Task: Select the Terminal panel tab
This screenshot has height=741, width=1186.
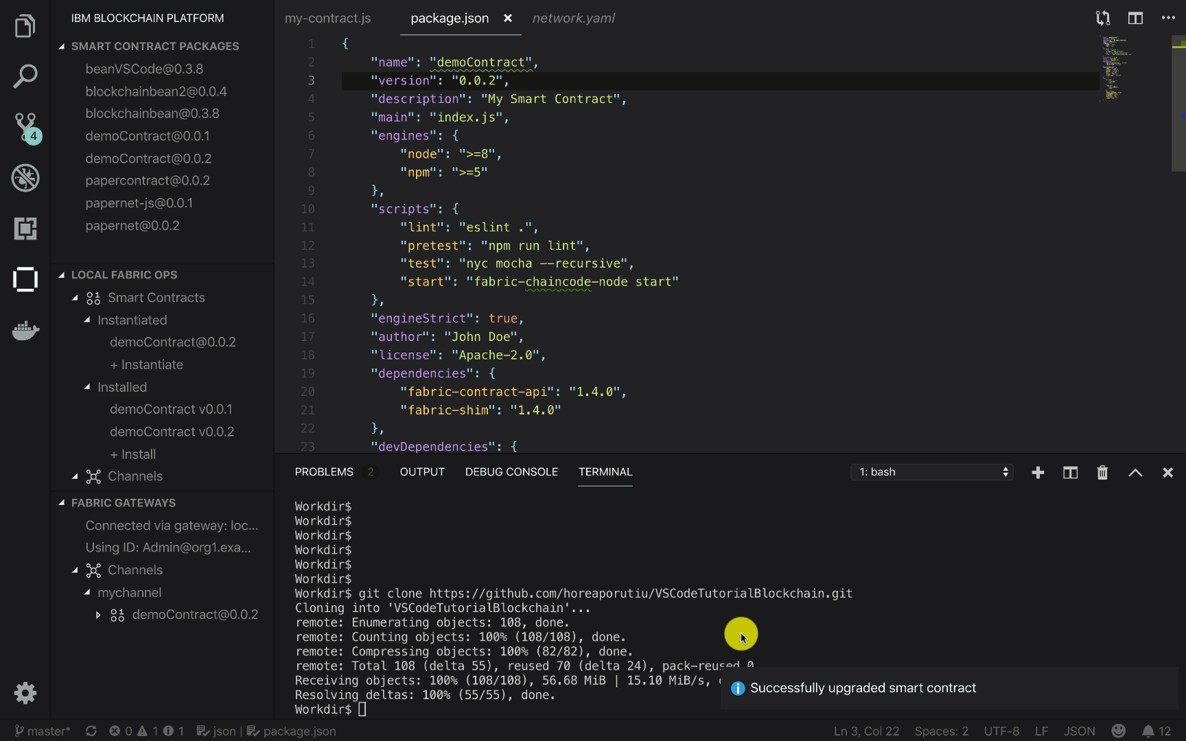Action: point(605,472)
